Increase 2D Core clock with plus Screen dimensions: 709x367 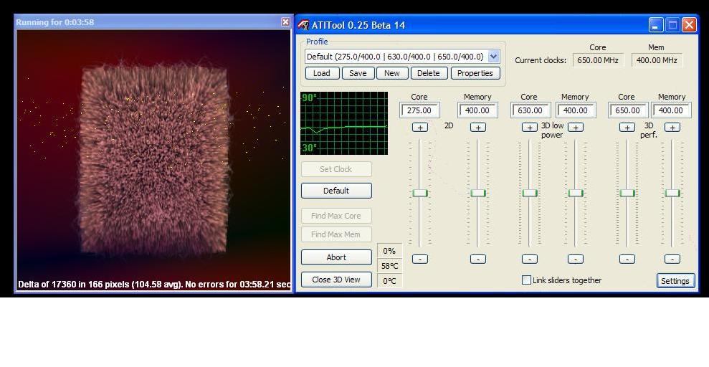420,128
